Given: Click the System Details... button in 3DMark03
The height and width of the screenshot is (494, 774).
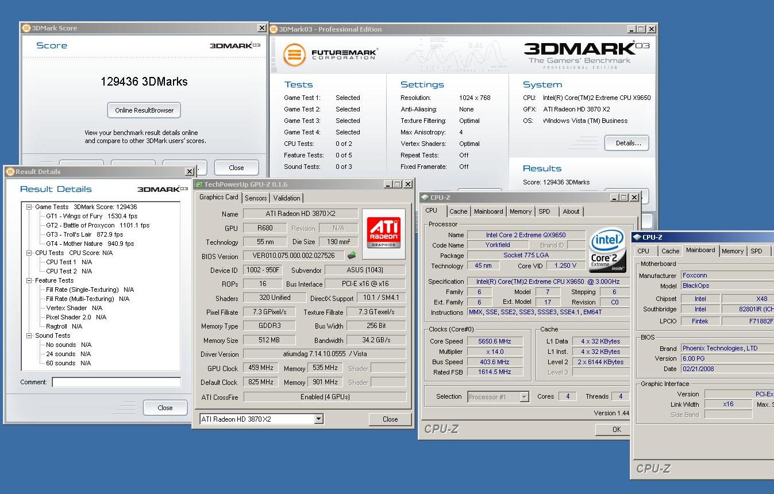Looking at the screenshot, I should click(x=627, y=143).
